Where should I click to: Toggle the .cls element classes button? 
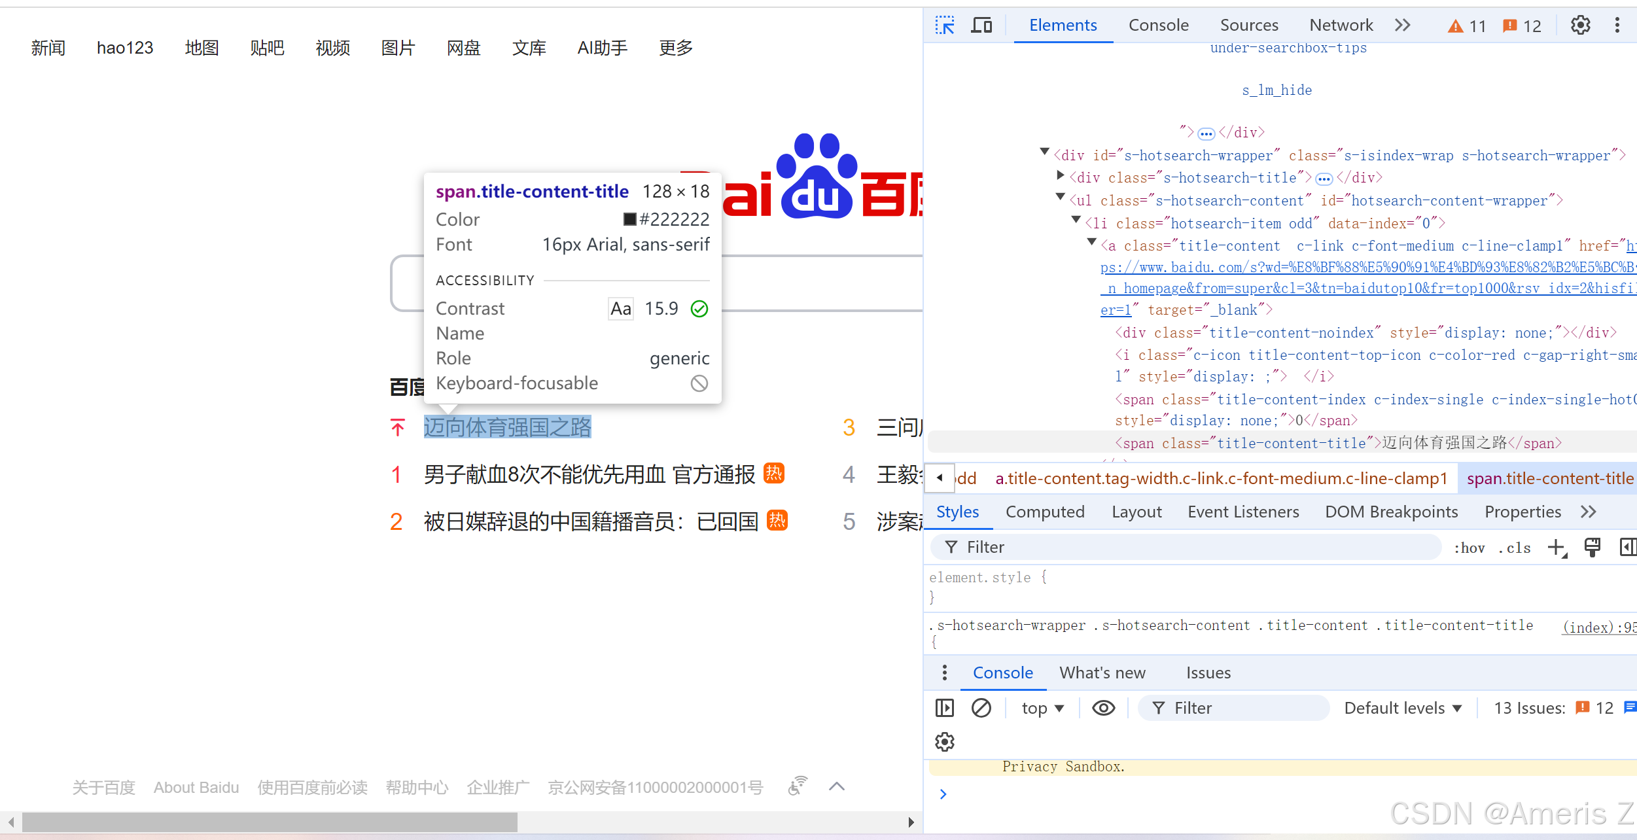pyautogui.click(x=1515, y=548)
